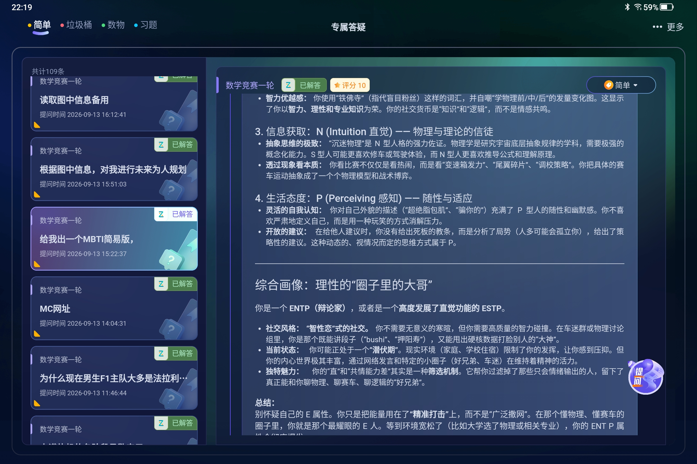The image size is (697, 464).
Task: Click timestamp 2026-09-13 16:12:41
Action: (x=97, y=115)
